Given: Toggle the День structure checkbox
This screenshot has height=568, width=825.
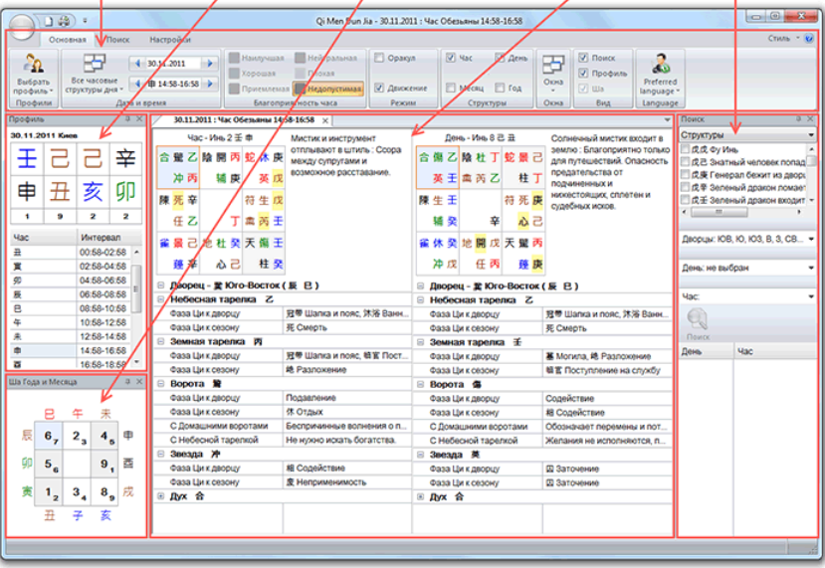Looking at the screenshot, I should 500,59.
